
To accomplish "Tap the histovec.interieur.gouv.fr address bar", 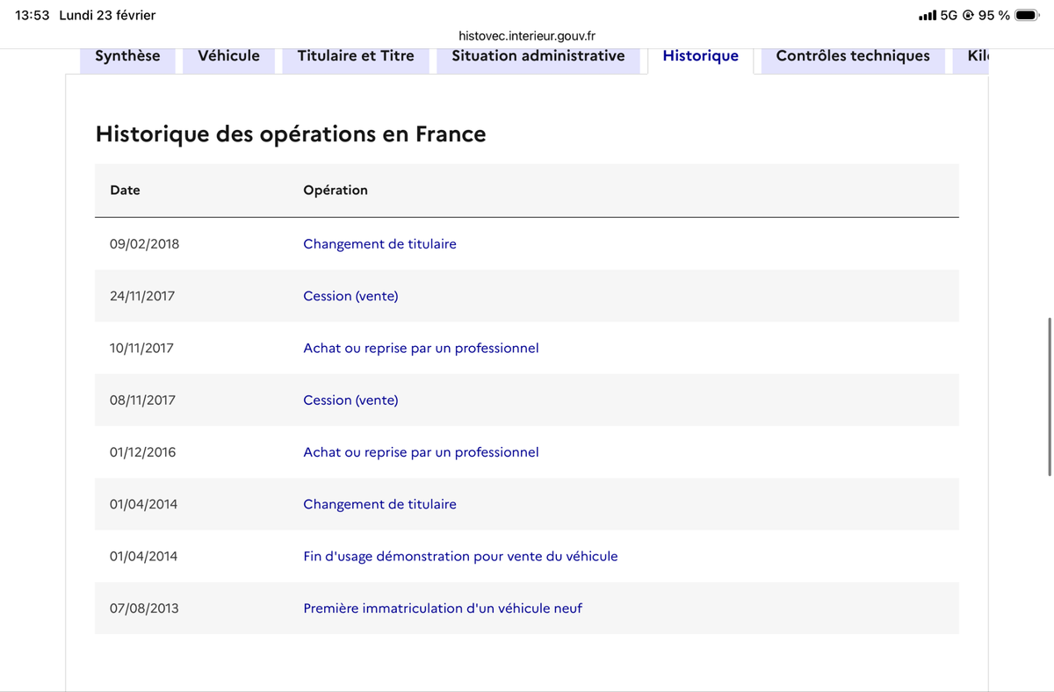I will (527, 36).
